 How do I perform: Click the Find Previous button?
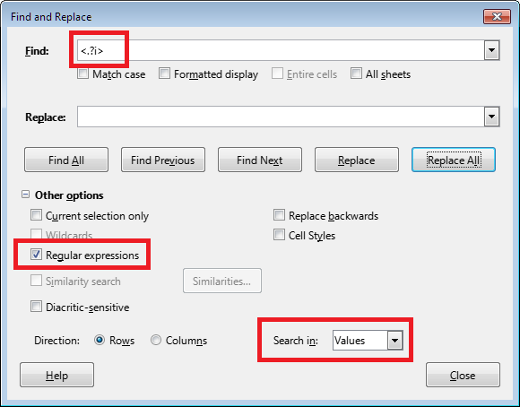pos(163,160)
